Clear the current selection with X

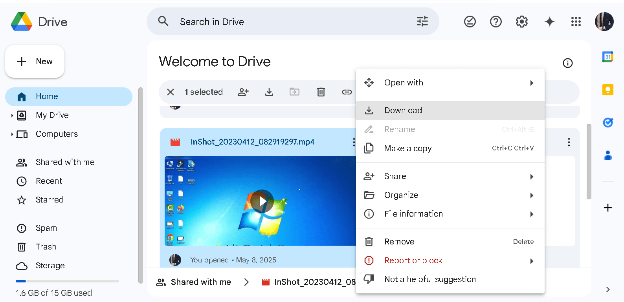point(171,92)
